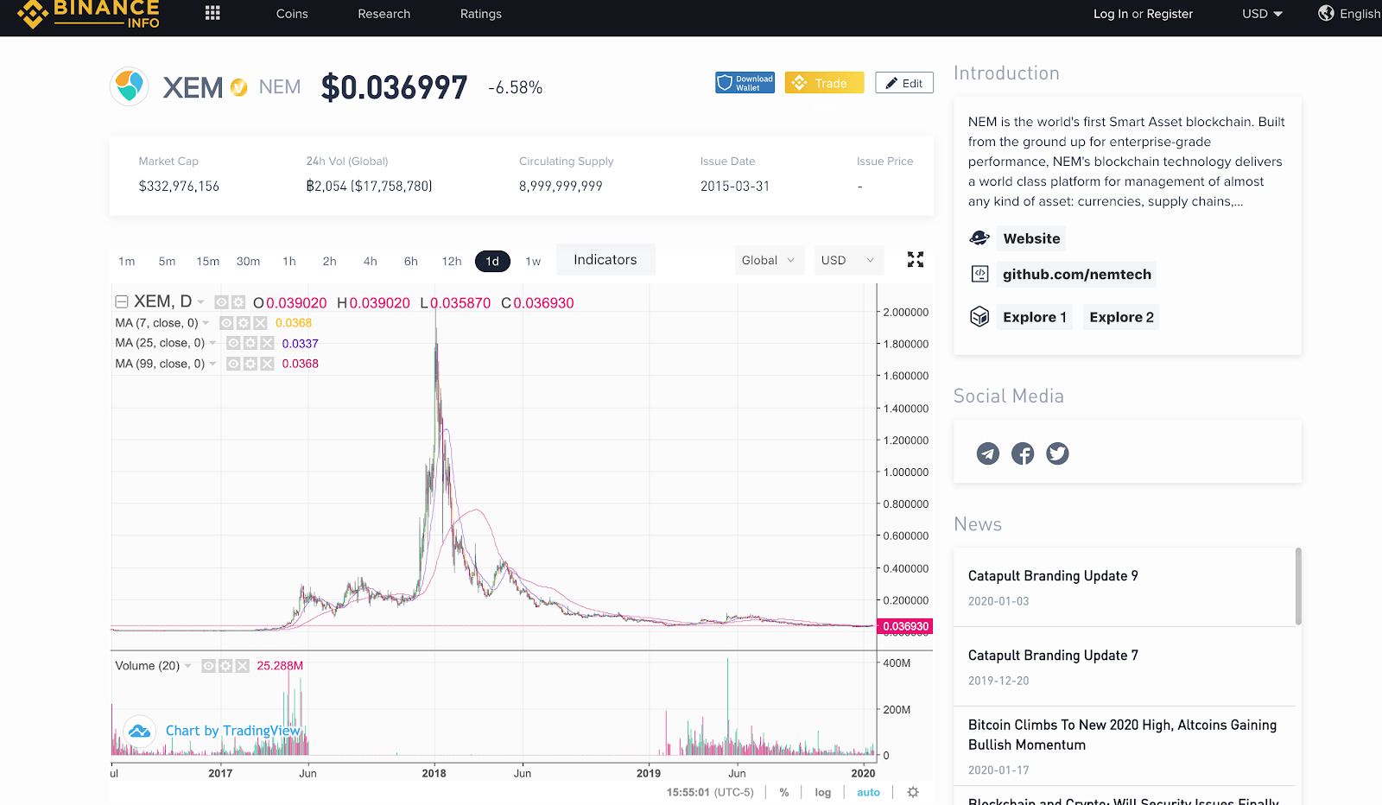Click the TradingView cloud logo
The width and height of the screenshot is (1382, 805).
(139, 731)
